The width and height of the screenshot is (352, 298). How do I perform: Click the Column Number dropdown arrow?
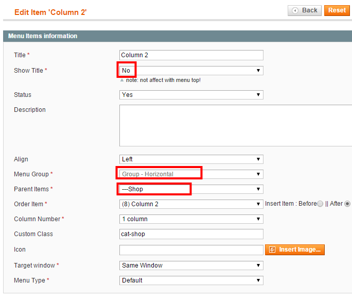tap(258, 219)
